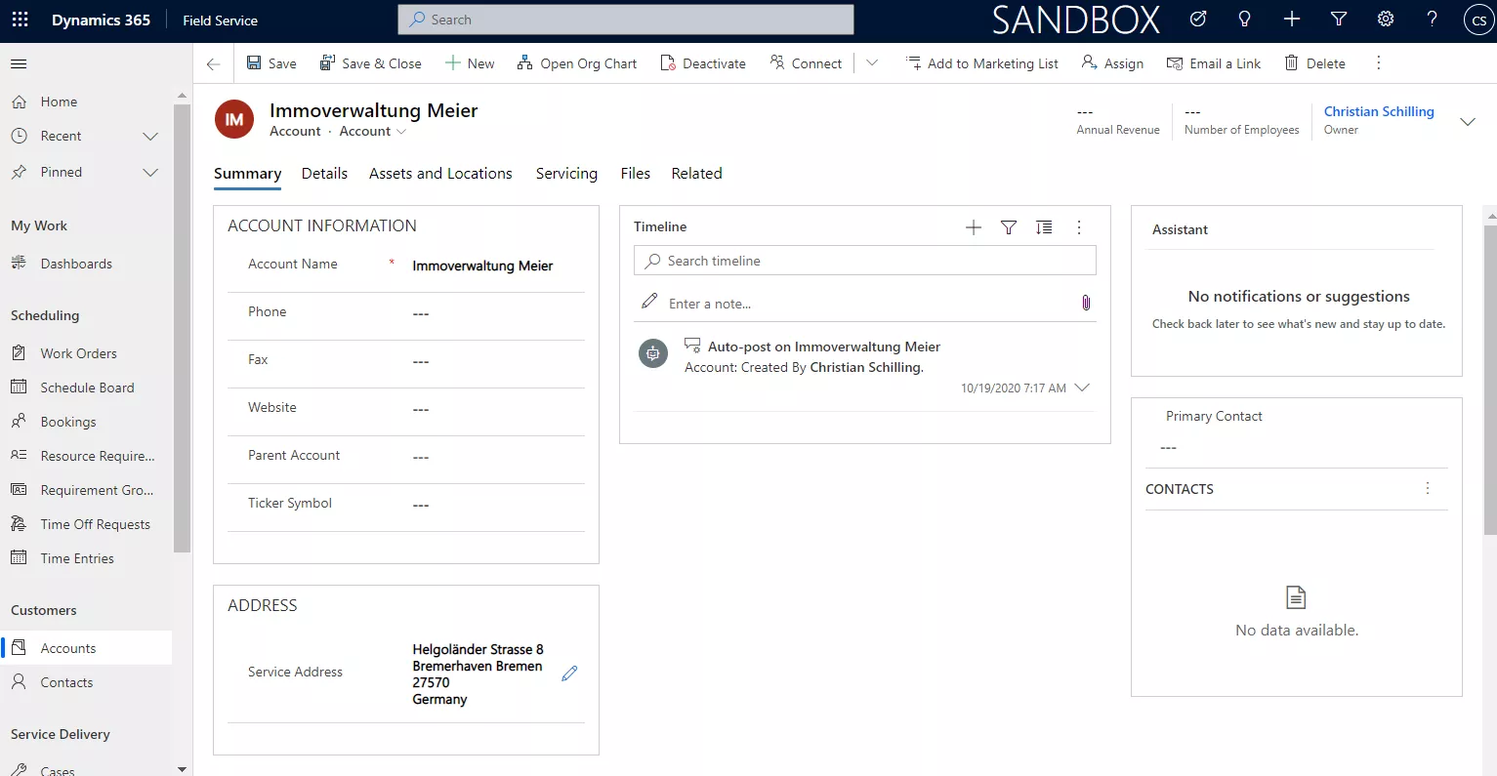The height and width of the screenshot is (776, 1497).
Task: Click the Save & Close button
Action: [371, 63]
